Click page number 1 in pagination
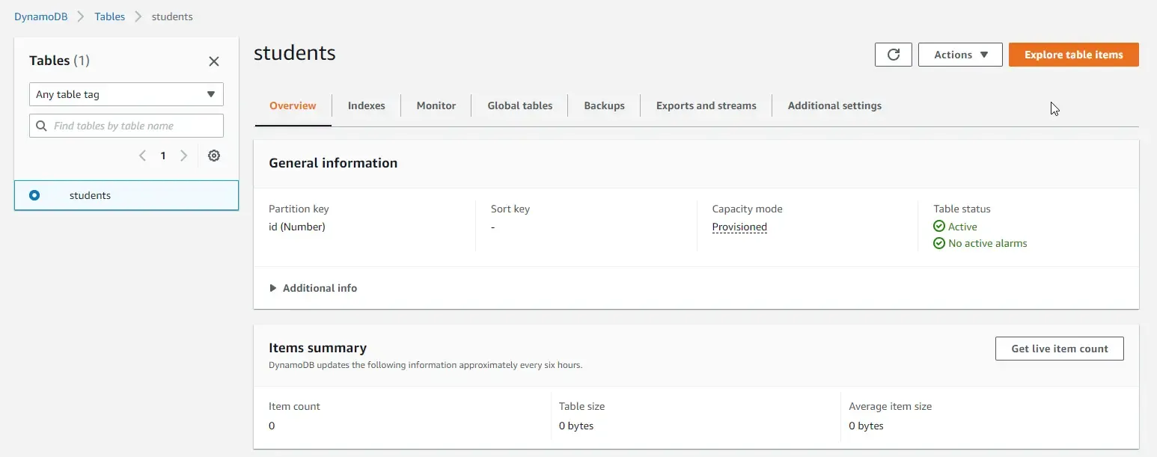 coord(163,156)
